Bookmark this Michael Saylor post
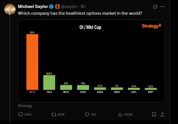This screenshot has height=124, width=178. pyautogui.click(x=154, y=114)
